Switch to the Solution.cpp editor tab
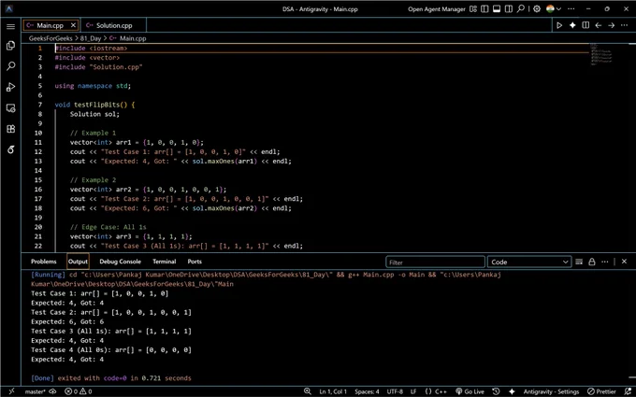The height and width of the screenshot is (397, 636). 113,25
